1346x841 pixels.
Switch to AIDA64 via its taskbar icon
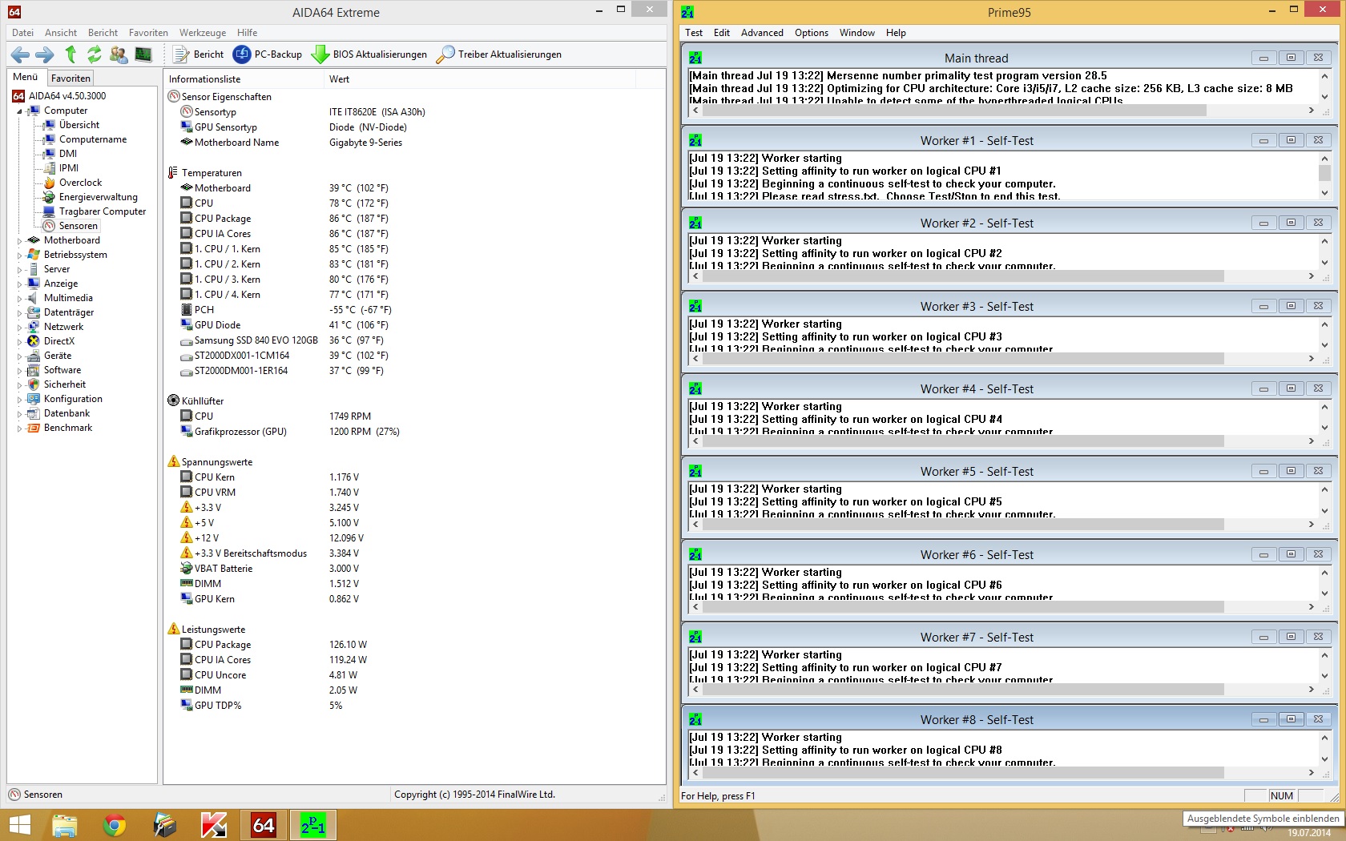[264, 825]
